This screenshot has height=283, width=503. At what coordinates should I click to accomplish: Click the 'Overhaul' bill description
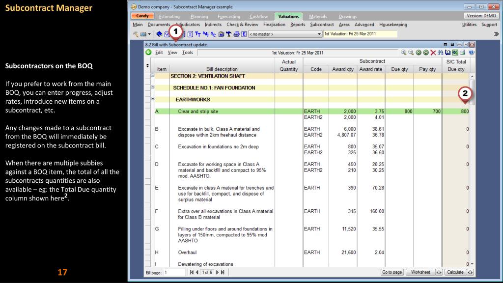(x=187, y=253)
